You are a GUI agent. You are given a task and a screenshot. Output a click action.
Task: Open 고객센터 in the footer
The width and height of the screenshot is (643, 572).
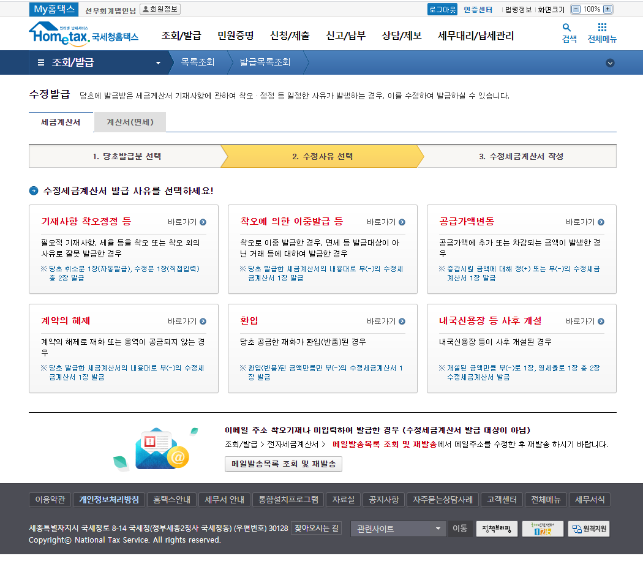coord(502,499)
